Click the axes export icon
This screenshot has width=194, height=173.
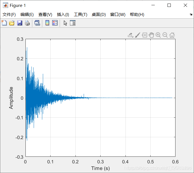[x=130, y=35]
